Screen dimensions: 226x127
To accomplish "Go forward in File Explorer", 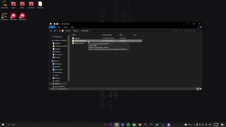I will pos(54,31).
